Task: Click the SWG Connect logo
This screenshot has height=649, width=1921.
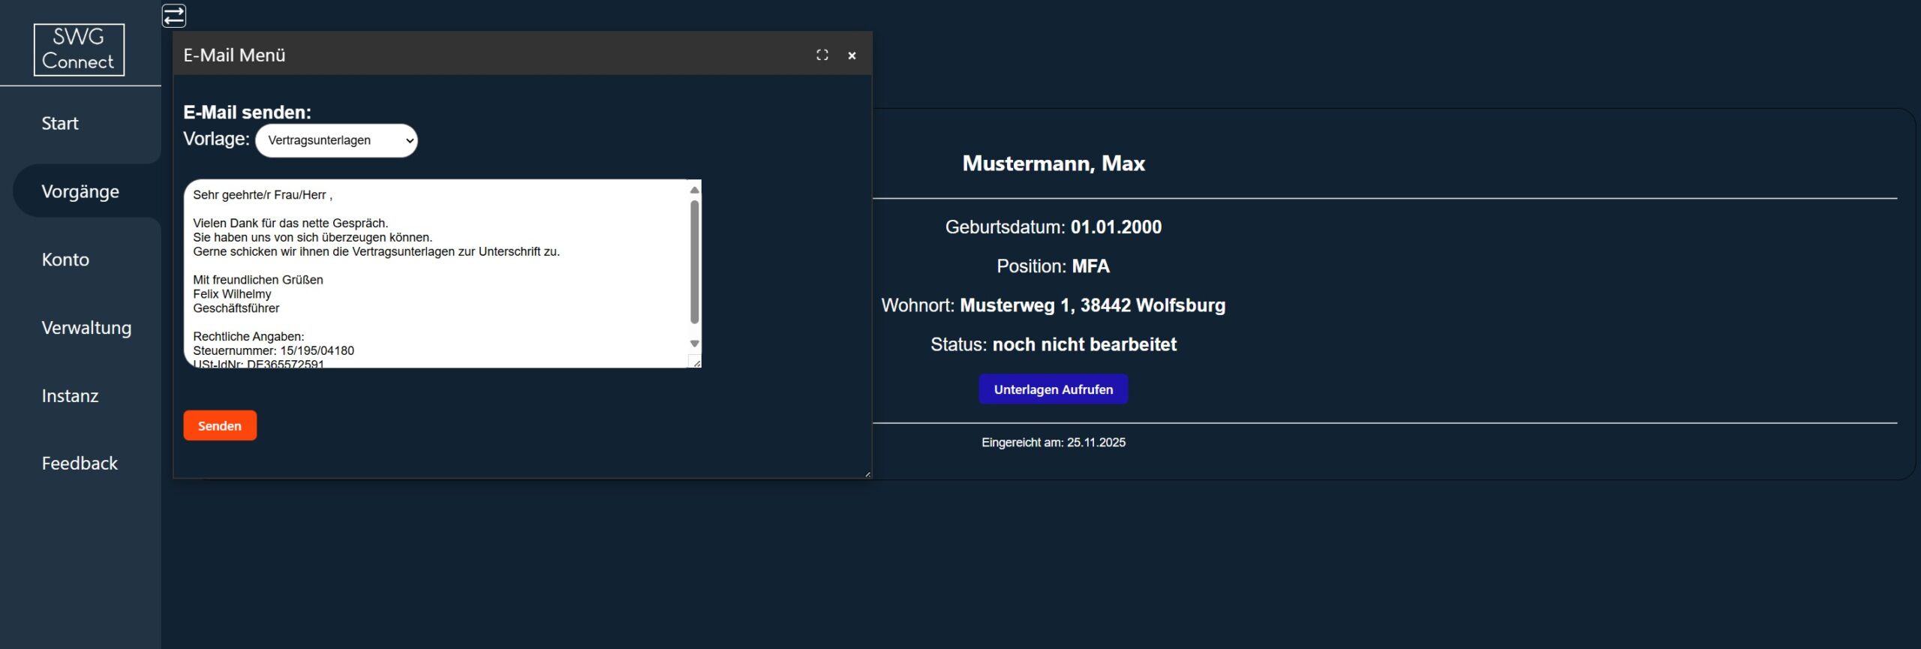Action: coord(79,50)
